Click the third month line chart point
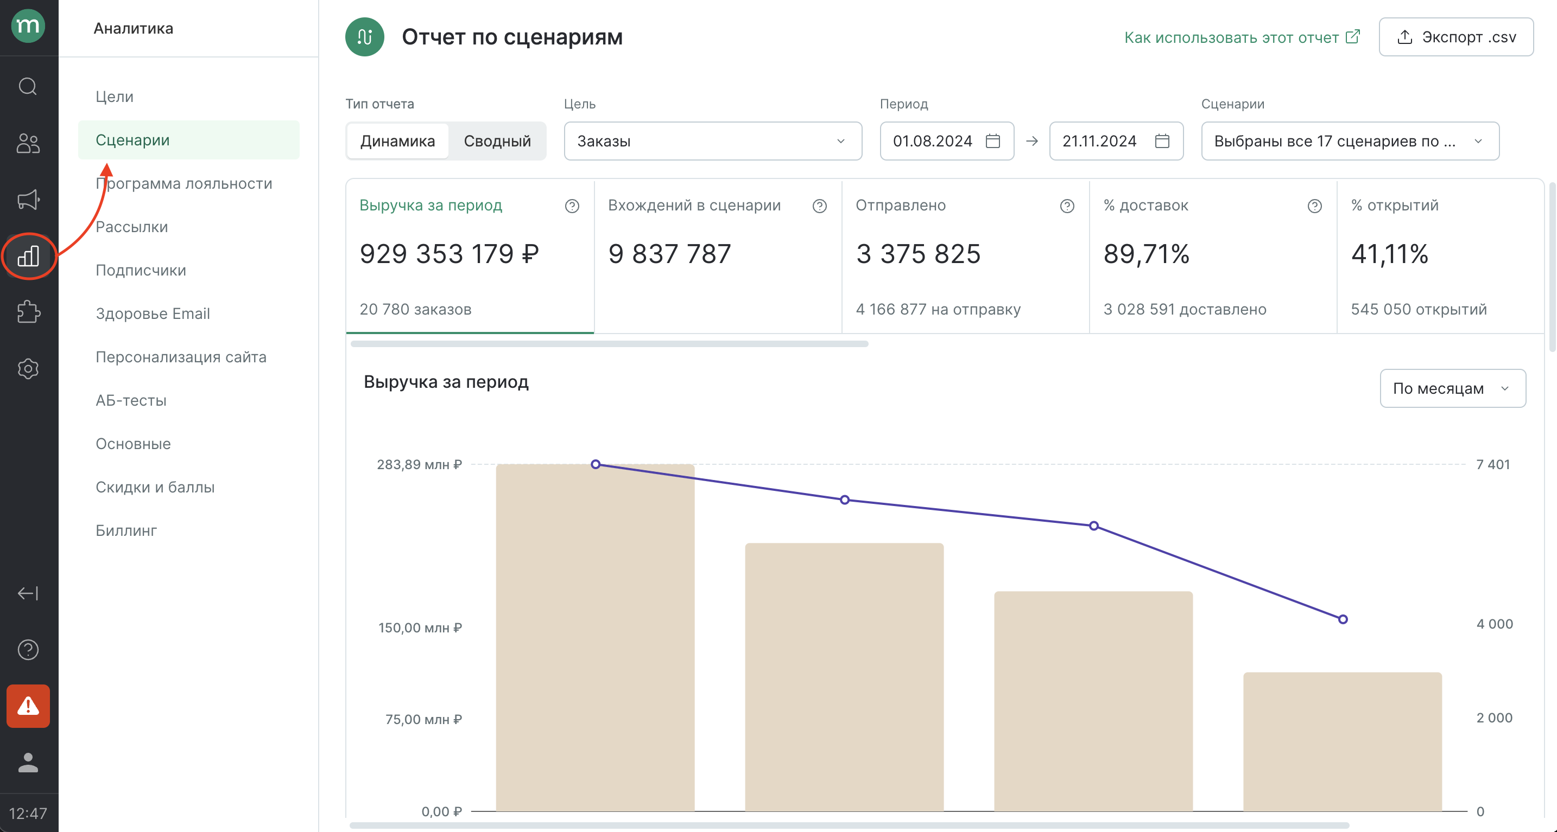This screenshot has width=1557, height=832. click(1093, 526)
